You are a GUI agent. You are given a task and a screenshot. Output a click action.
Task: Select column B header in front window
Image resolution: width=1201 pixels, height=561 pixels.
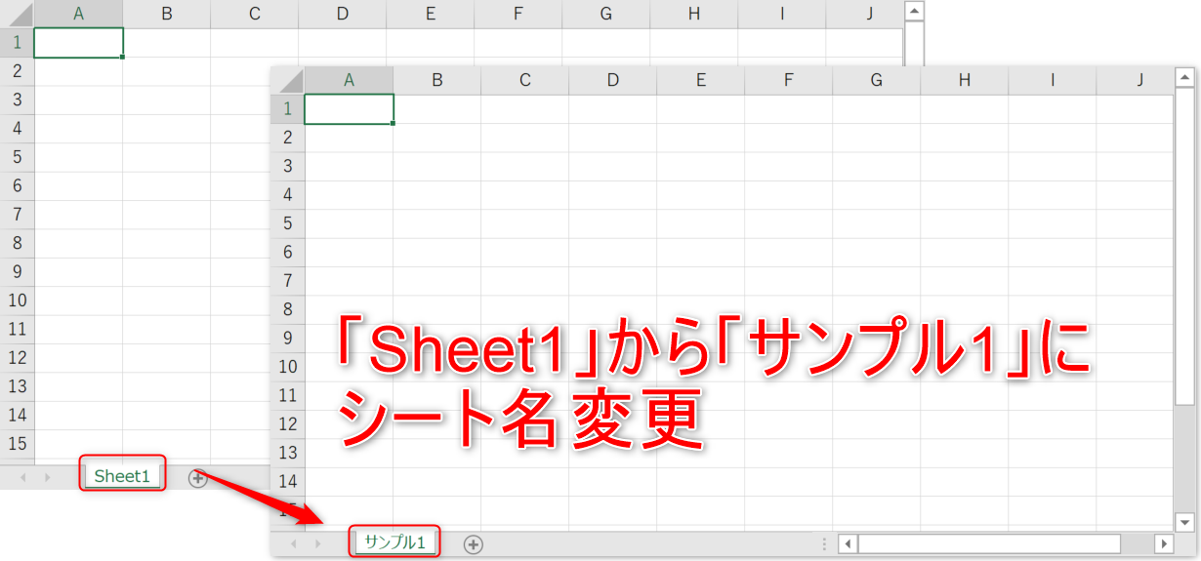(x=437, y=80)
